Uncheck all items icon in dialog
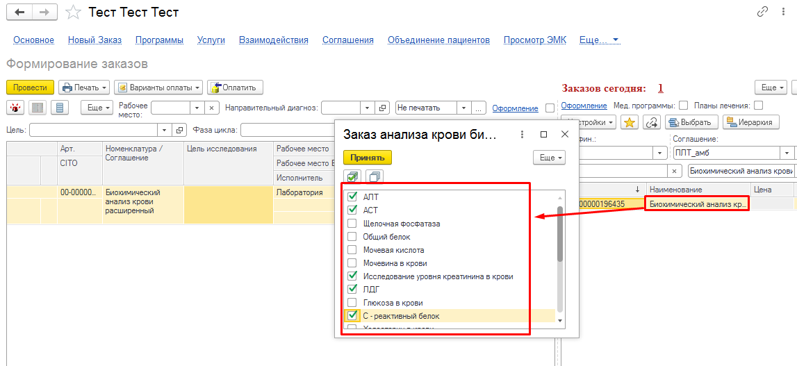 (375, 177)
